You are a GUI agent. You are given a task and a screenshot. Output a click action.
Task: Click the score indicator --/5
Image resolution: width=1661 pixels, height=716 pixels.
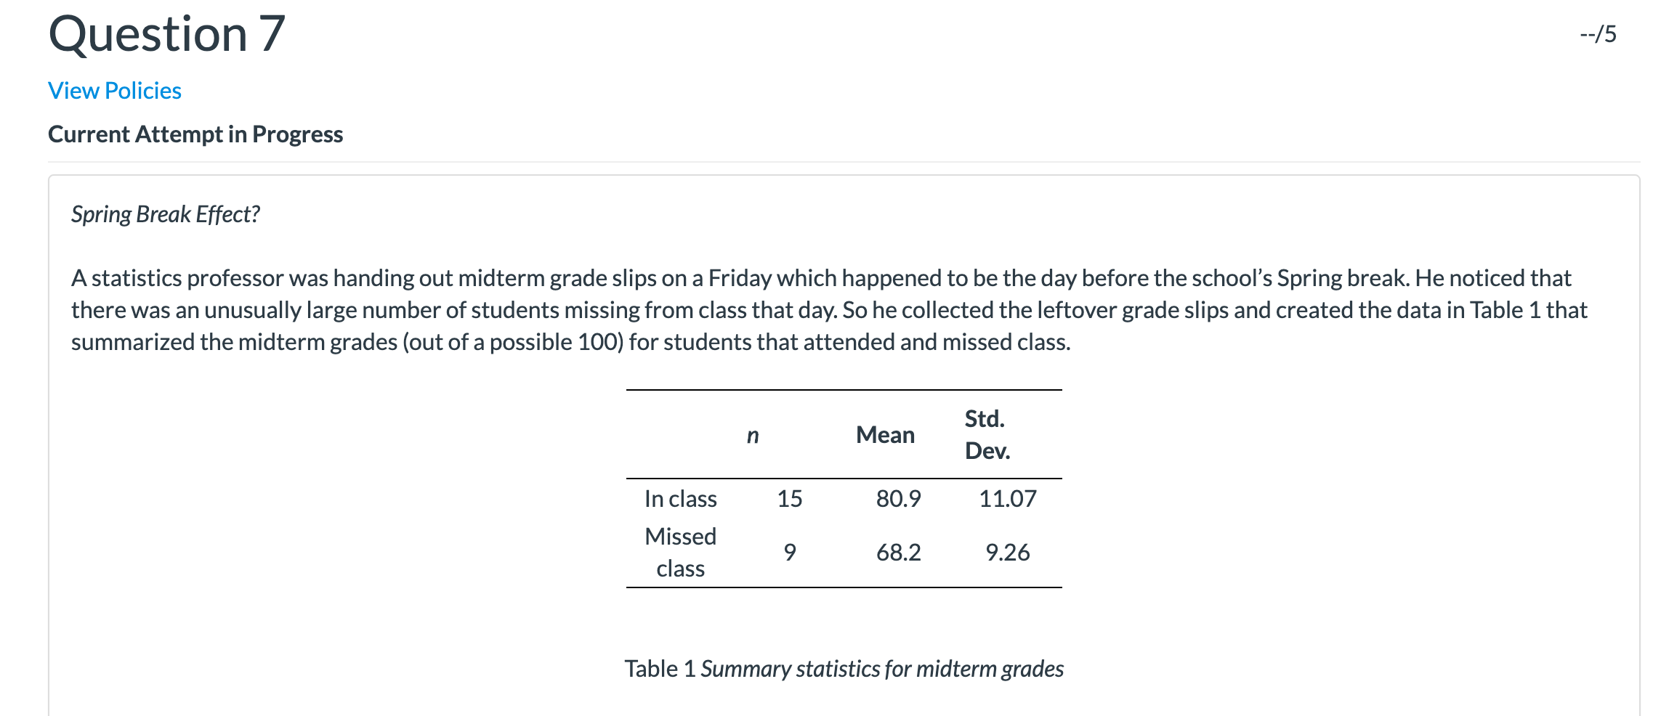1598,34
